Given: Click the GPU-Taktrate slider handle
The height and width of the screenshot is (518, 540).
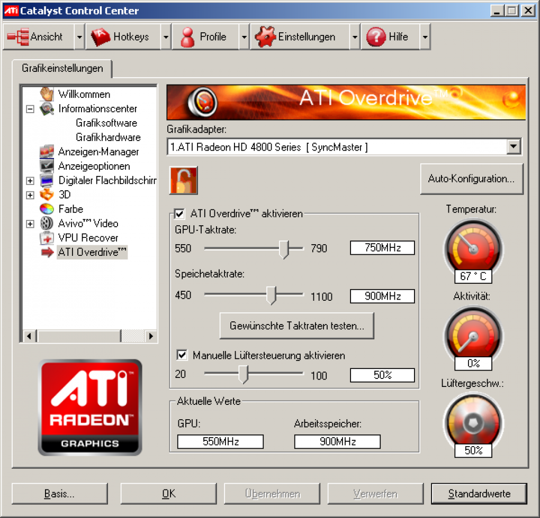Looking at the screenshot, I should pyautogui.click(x=284, y=249).
